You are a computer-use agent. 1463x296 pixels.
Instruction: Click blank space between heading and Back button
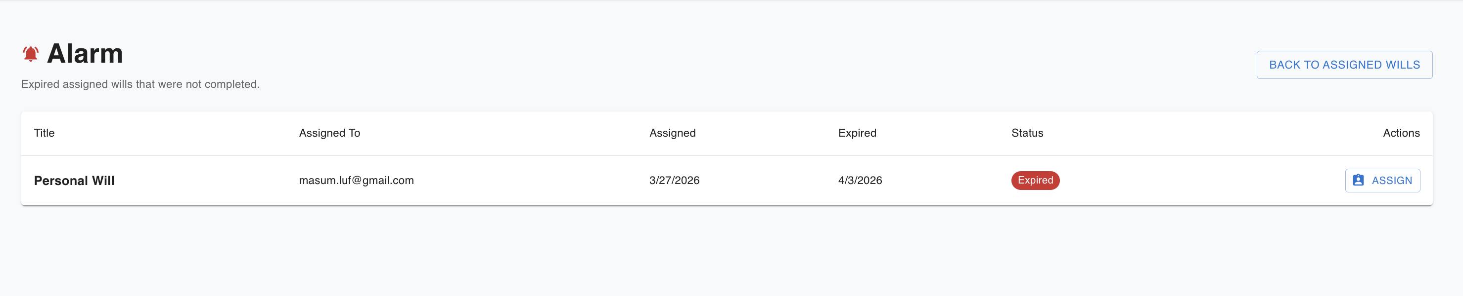(682, 62)
